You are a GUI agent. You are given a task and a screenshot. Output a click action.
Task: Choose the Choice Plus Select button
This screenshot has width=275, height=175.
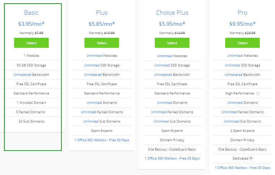pyautogui.click(x=172, y=43)
